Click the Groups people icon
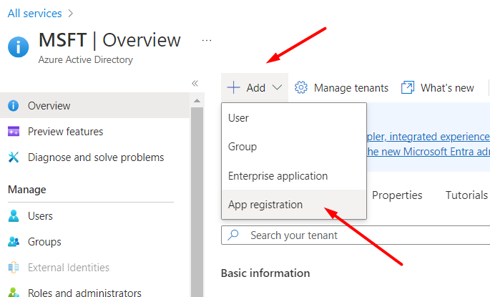Image resolution: width=490 pixels, height=297 pixels. [x=14, y=241]
